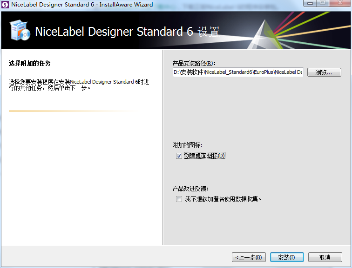
Task: Click the 产品安装路径(R): label
Action: (x=194, y=63)
